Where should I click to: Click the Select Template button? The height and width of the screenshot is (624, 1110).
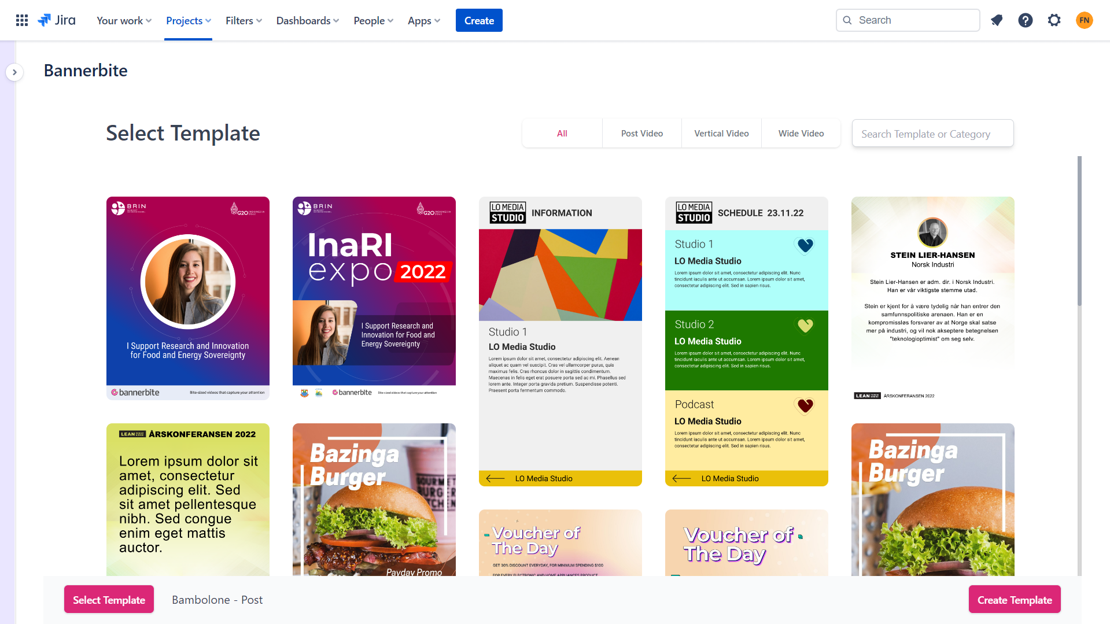[x=109, y=600]
